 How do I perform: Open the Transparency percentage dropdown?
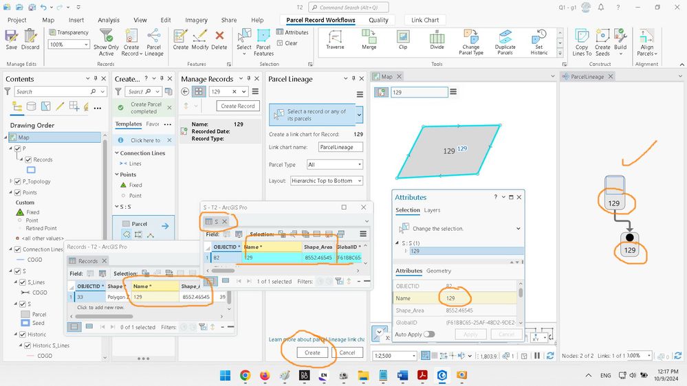pyautogui.click(x=86, y=44)
